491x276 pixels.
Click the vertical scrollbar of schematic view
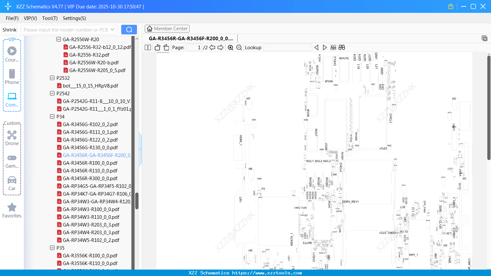(489, 108)
